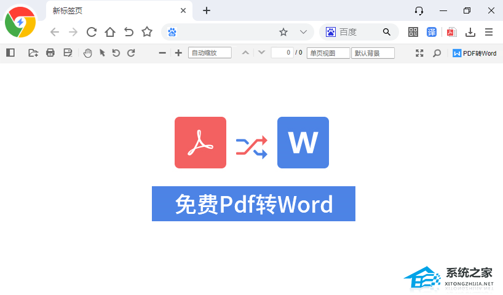
Task: Click the 免费Pdf转Word blue button
Action: [253, 203]
